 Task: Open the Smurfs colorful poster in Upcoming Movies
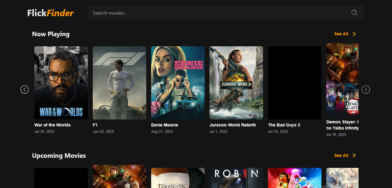pos(295,178)
